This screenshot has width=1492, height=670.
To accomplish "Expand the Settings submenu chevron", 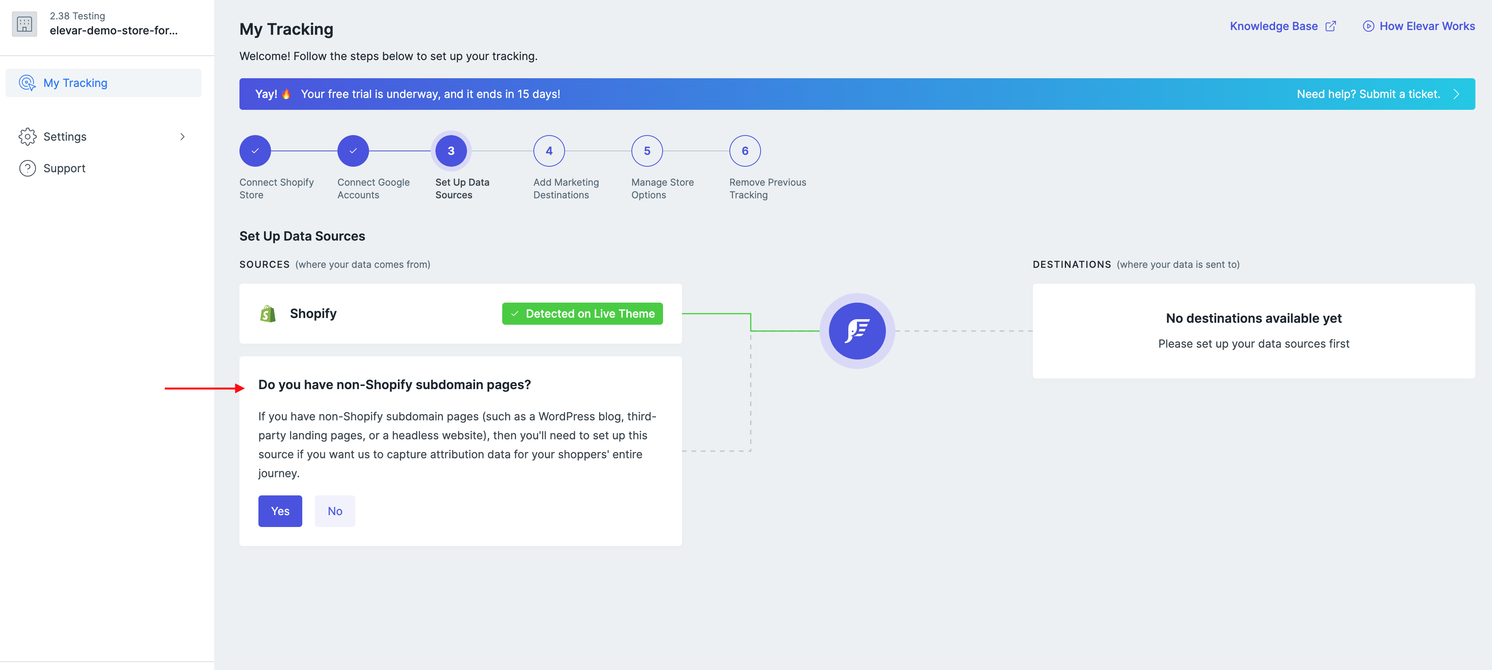I will [x=183, y=137].
